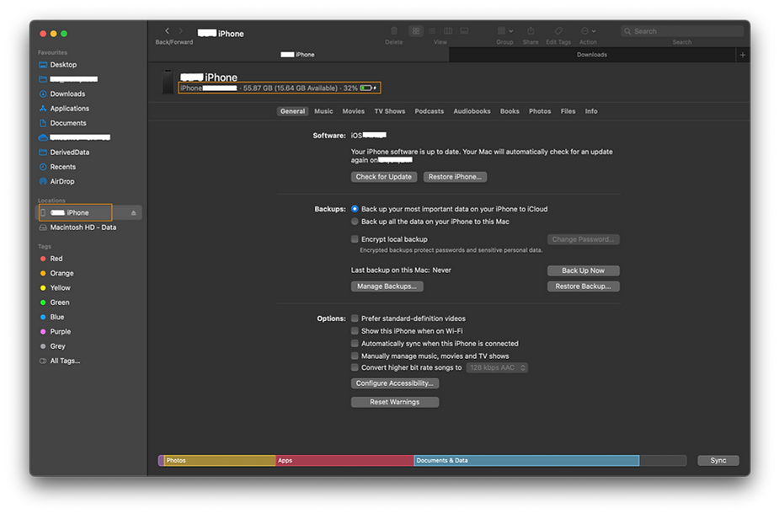779x514 pixels.
Task: Switch to the Podcasts tab
Action: [430, 110]
